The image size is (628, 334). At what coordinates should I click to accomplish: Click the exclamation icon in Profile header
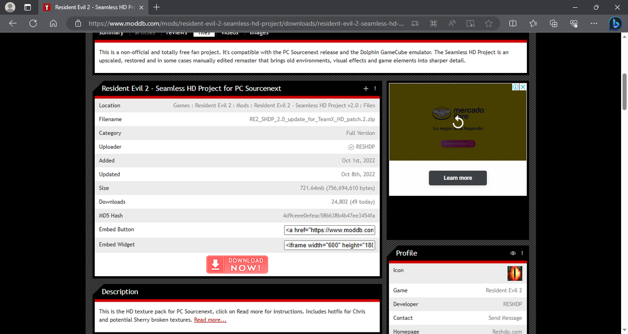click(523, 253)
